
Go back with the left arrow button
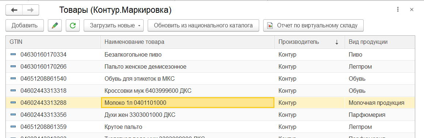14,10
